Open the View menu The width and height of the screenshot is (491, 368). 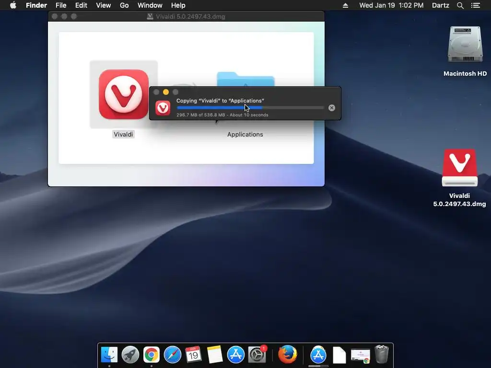click(104, 5)
